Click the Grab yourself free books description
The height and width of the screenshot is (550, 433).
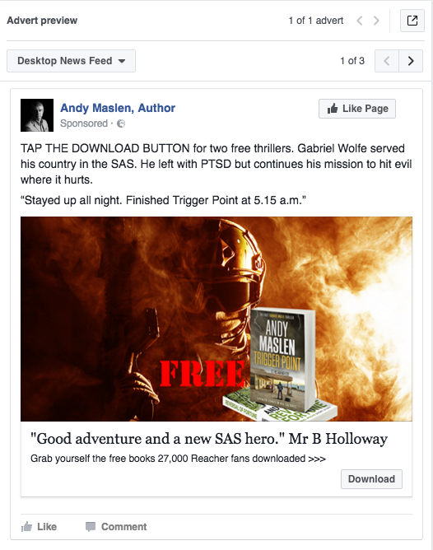pos(178,459)
